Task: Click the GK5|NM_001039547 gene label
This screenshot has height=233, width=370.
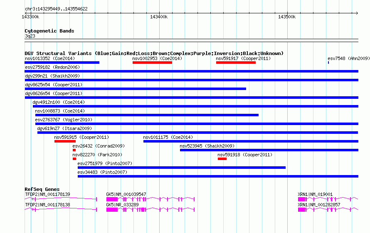Action: (126, 194)
